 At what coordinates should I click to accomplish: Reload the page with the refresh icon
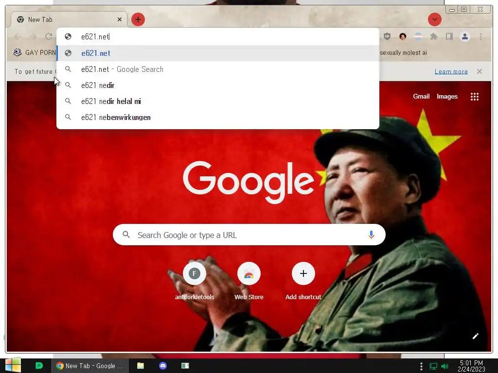(48, 36)
